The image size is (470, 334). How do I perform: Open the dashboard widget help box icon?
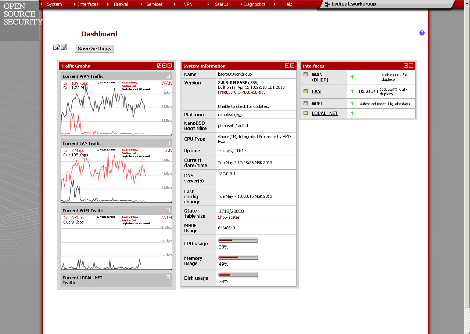64,47
